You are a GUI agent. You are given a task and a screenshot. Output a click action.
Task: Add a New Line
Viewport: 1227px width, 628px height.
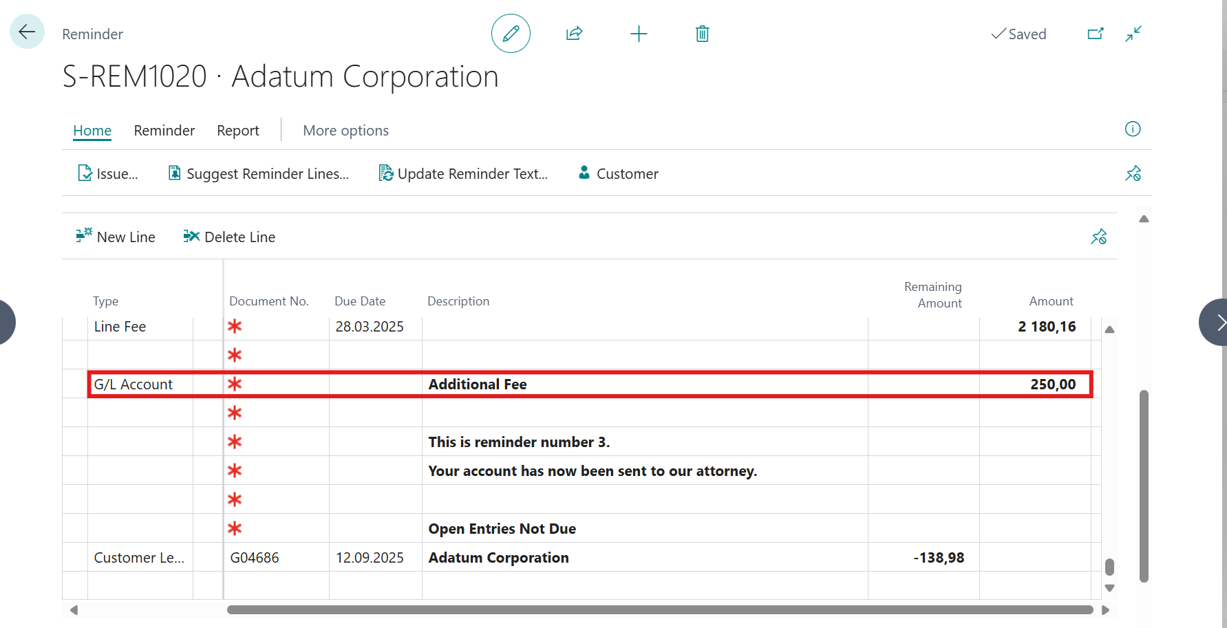click(x=116, y=237)
